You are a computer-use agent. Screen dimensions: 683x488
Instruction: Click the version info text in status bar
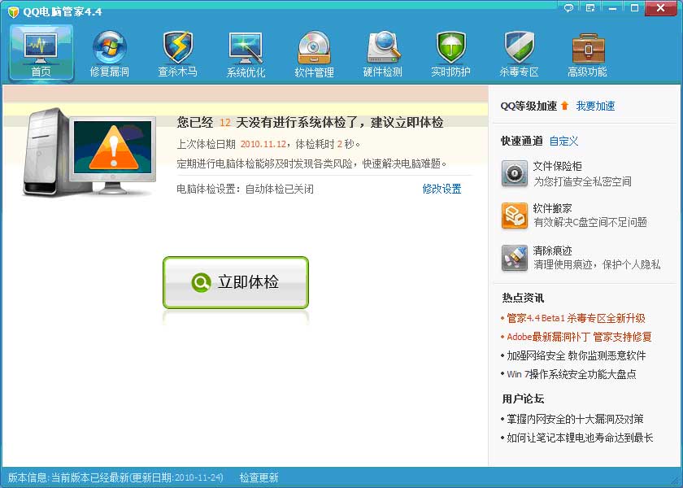pyautogui.click(x=115, y=477)
